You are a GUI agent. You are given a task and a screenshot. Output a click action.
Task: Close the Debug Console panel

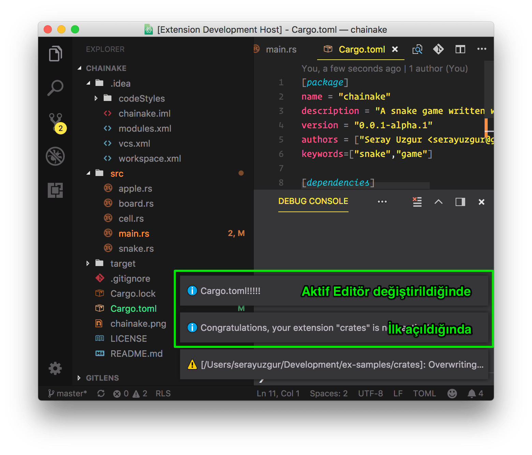pyautogui.click(x=482, y=202)
